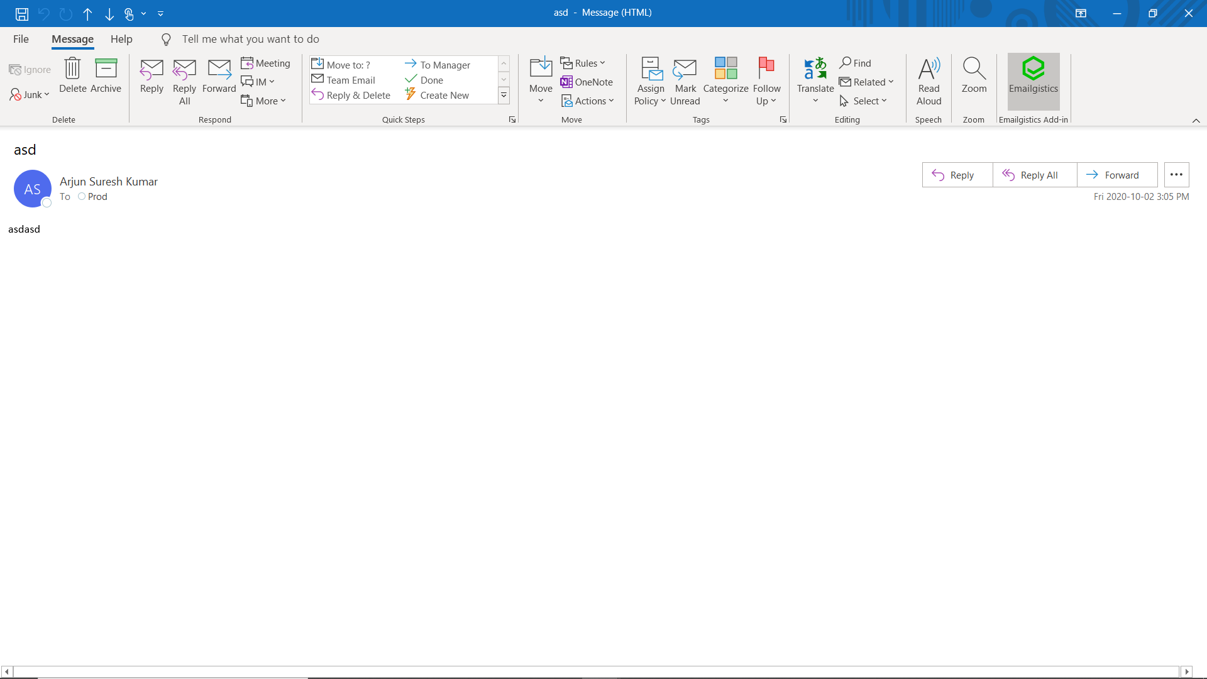
Task: Start Read Aloud
Action: [x=929, y=80]
